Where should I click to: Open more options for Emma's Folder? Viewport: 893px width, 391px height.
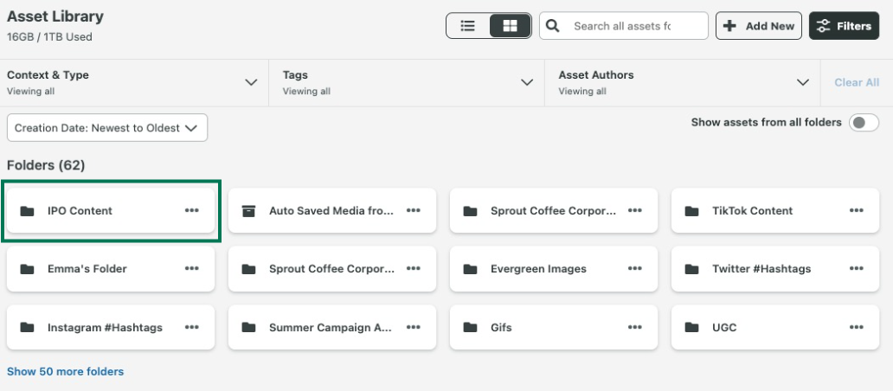tap(192, 269)
